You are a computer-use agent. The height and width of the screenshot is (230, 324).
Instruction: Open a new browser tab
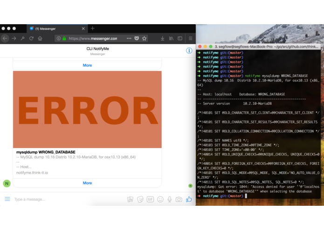[93, 28]
